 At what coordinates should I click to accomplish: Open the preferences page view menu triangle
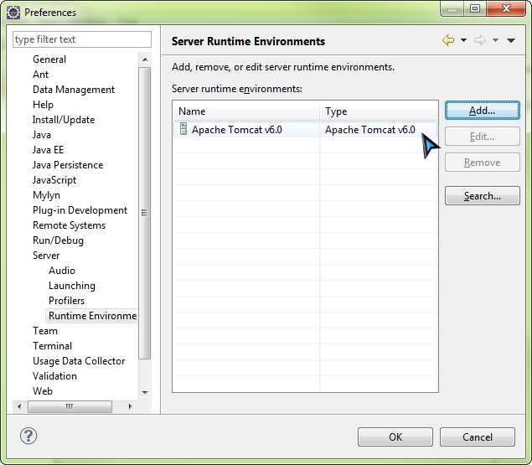(511, 41)
